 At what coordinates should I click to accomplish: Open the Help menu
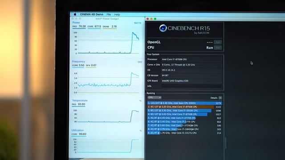tap(117, 15)
